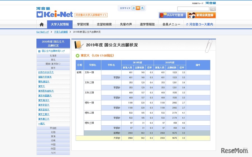
Task: Expand the 東北 region in sidebar
Action: pos(53,60)
